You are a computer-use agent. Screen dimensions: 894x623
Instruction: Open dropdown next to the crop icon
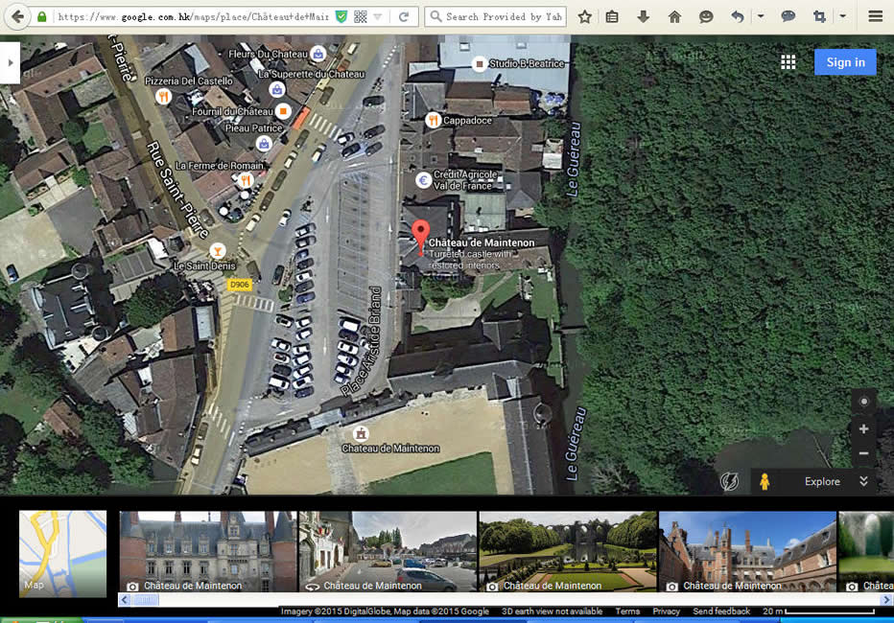(x=843, y=16)
